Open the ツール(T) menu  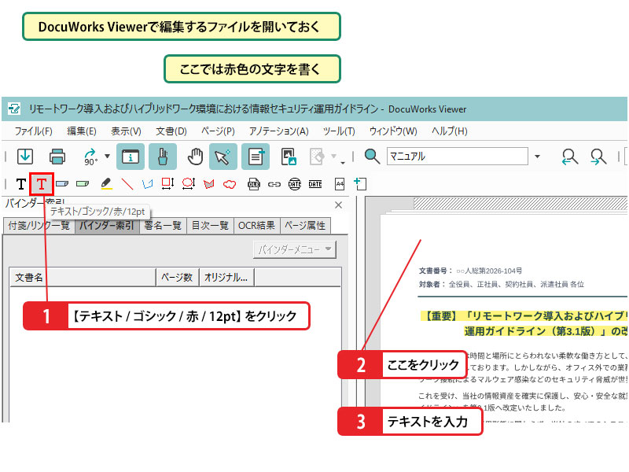(339, 131)
